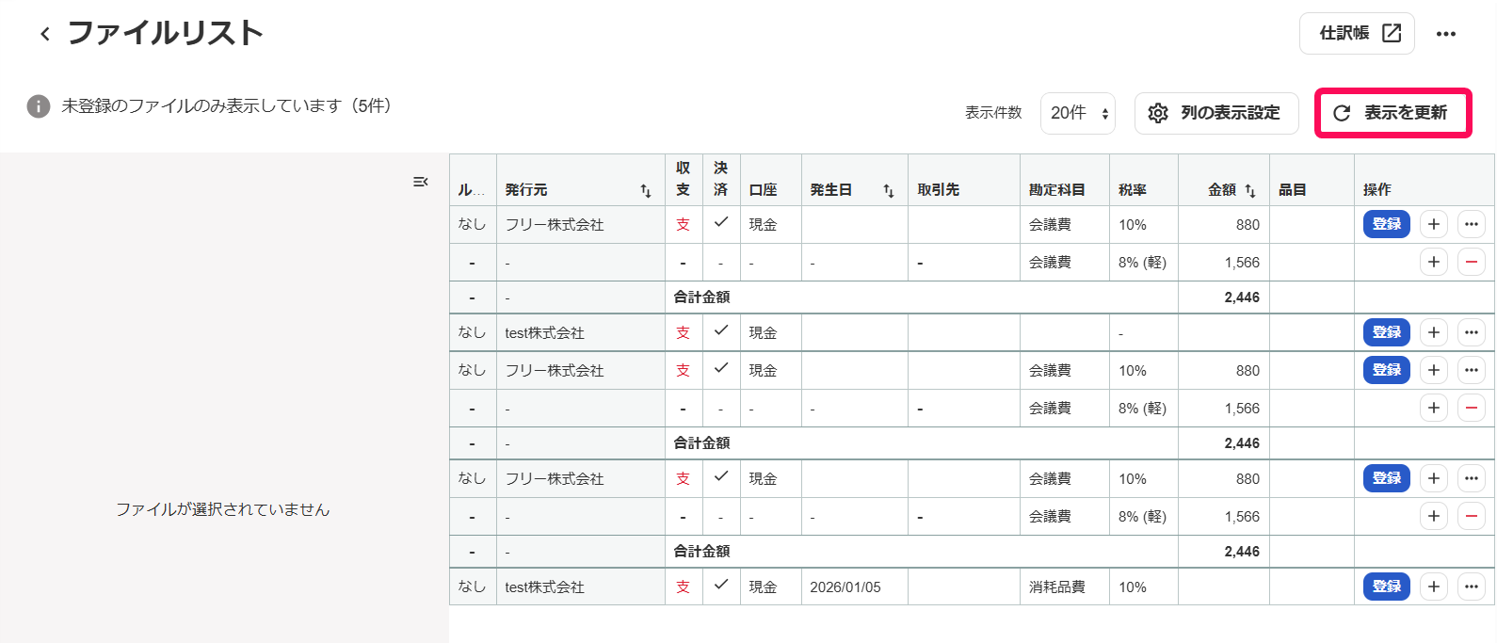Click the ファイルリスト page title
Image resolution: width=1497 pixels, height=643 pixels.
(x=166, y=33)
